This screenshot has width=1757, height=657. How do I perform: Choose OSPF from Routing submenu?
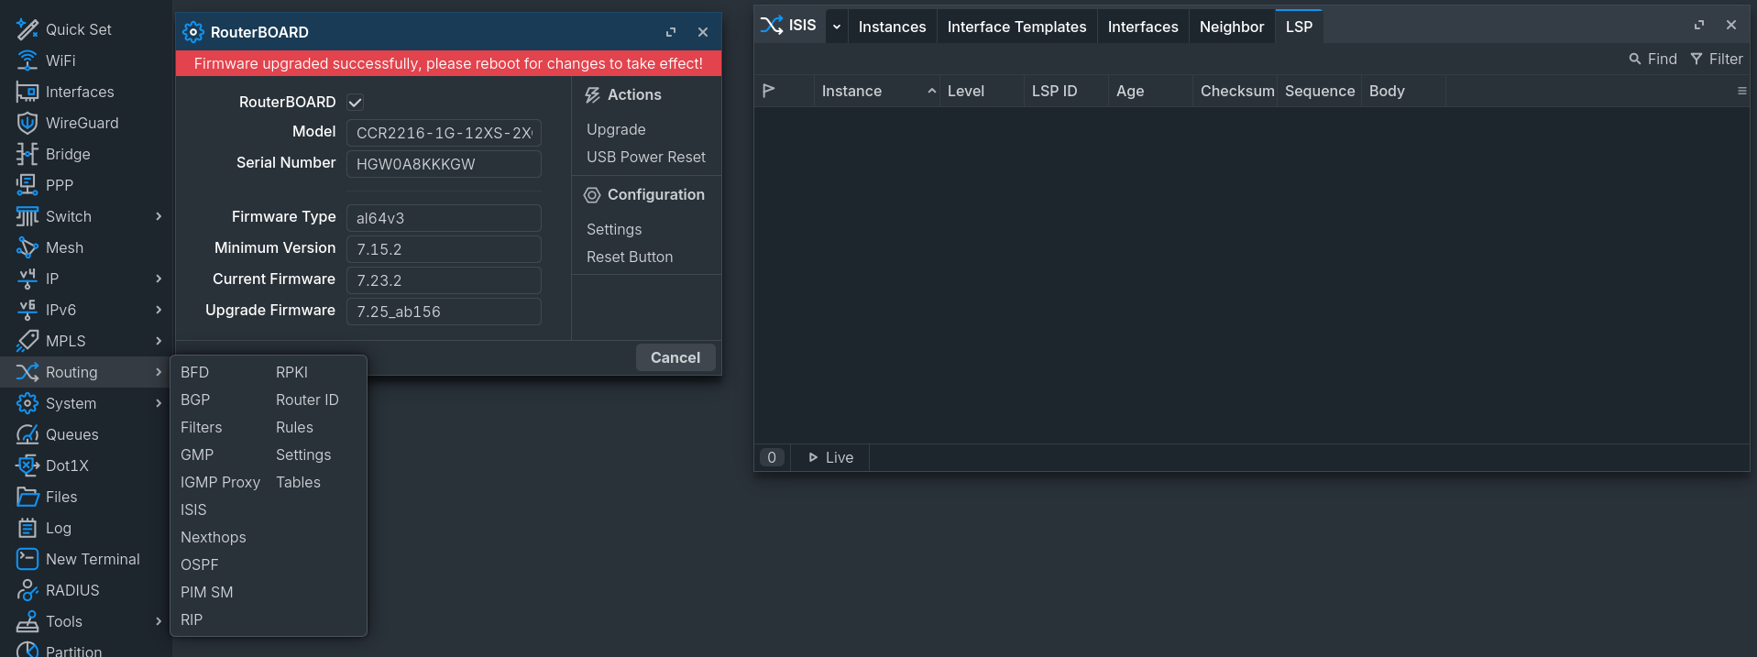(199, 564)
